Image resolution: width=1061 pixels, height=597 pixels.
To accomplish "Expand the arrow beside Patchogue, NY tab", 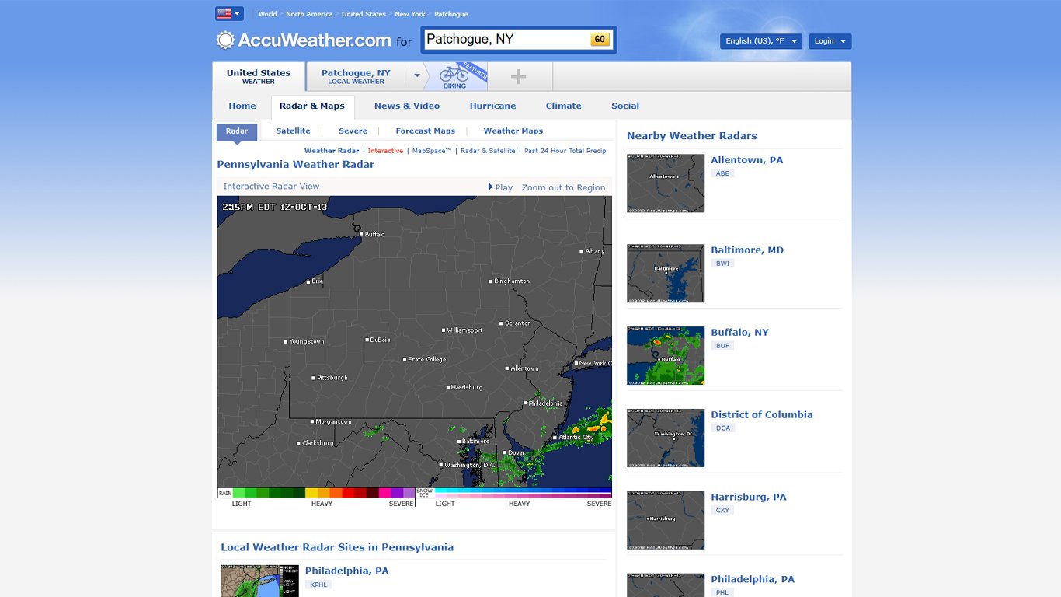I will tap(417, 75).
